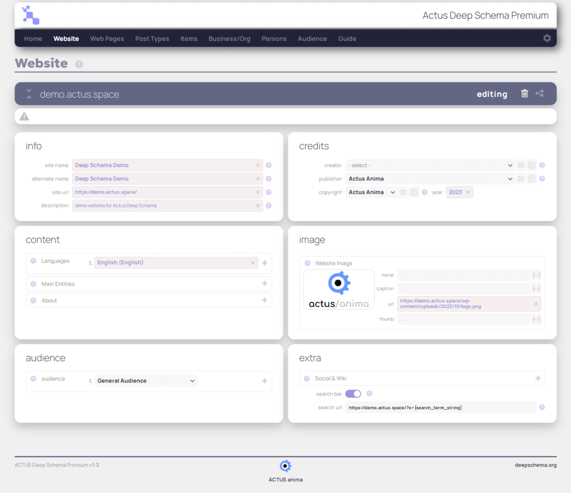Delete the demo.actus.space website via trash icon
Viewport: 571px width, 493px height.
click(x=524, y=93)
